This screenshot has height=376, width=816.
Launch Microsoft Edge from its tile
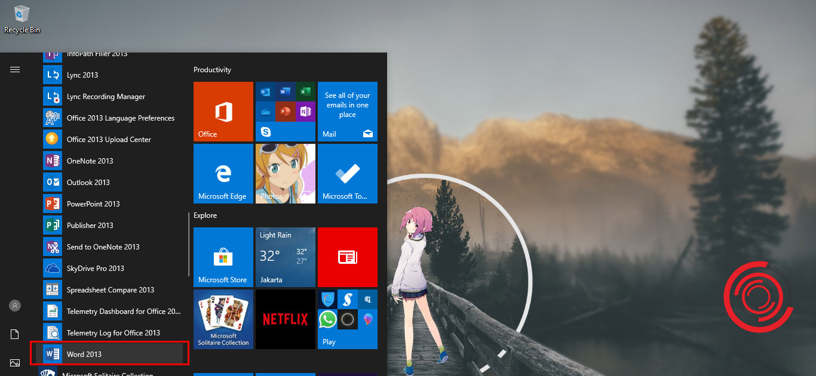coord(223,174)
